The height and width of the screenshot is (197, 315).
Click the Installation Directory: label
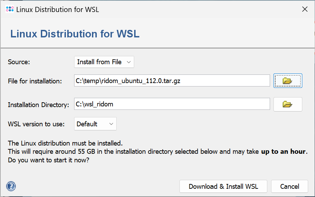(38, 105)
